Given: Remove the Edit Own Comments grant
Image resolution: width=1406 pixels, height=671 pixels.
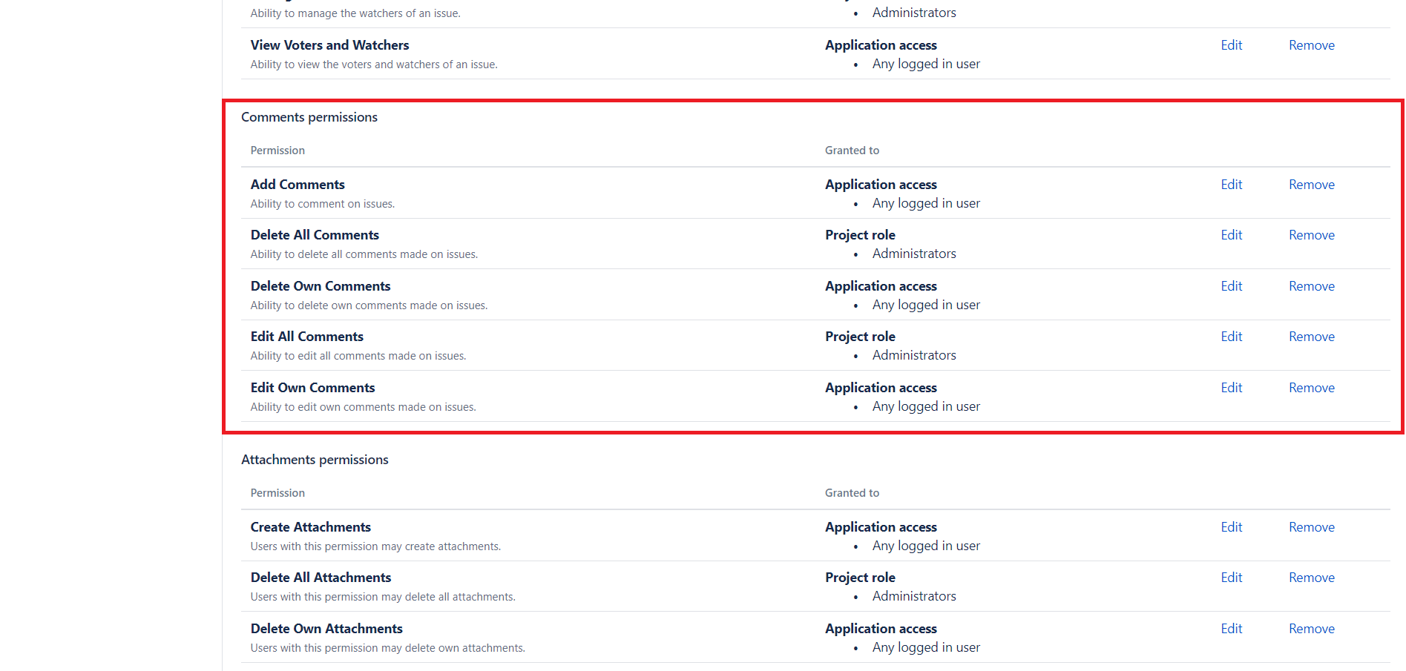Looking at the screenshot, I should pyautogui.click(x=1311, y=388).
